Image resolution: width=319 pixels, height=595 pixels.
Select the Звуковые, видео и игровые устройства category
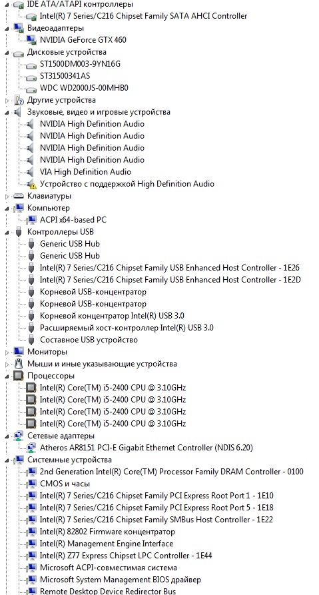(99, 112)
